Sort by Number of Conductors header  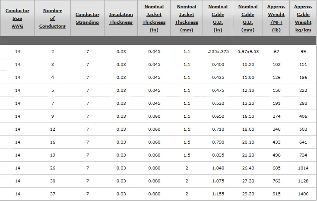[52, 19]
